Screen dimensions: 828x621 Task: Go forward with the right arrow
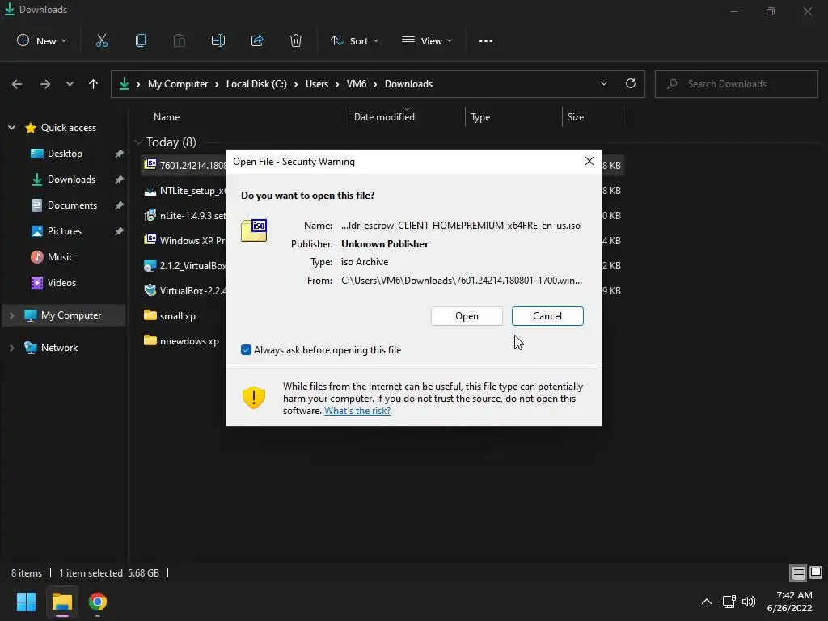tap(45, 84)
